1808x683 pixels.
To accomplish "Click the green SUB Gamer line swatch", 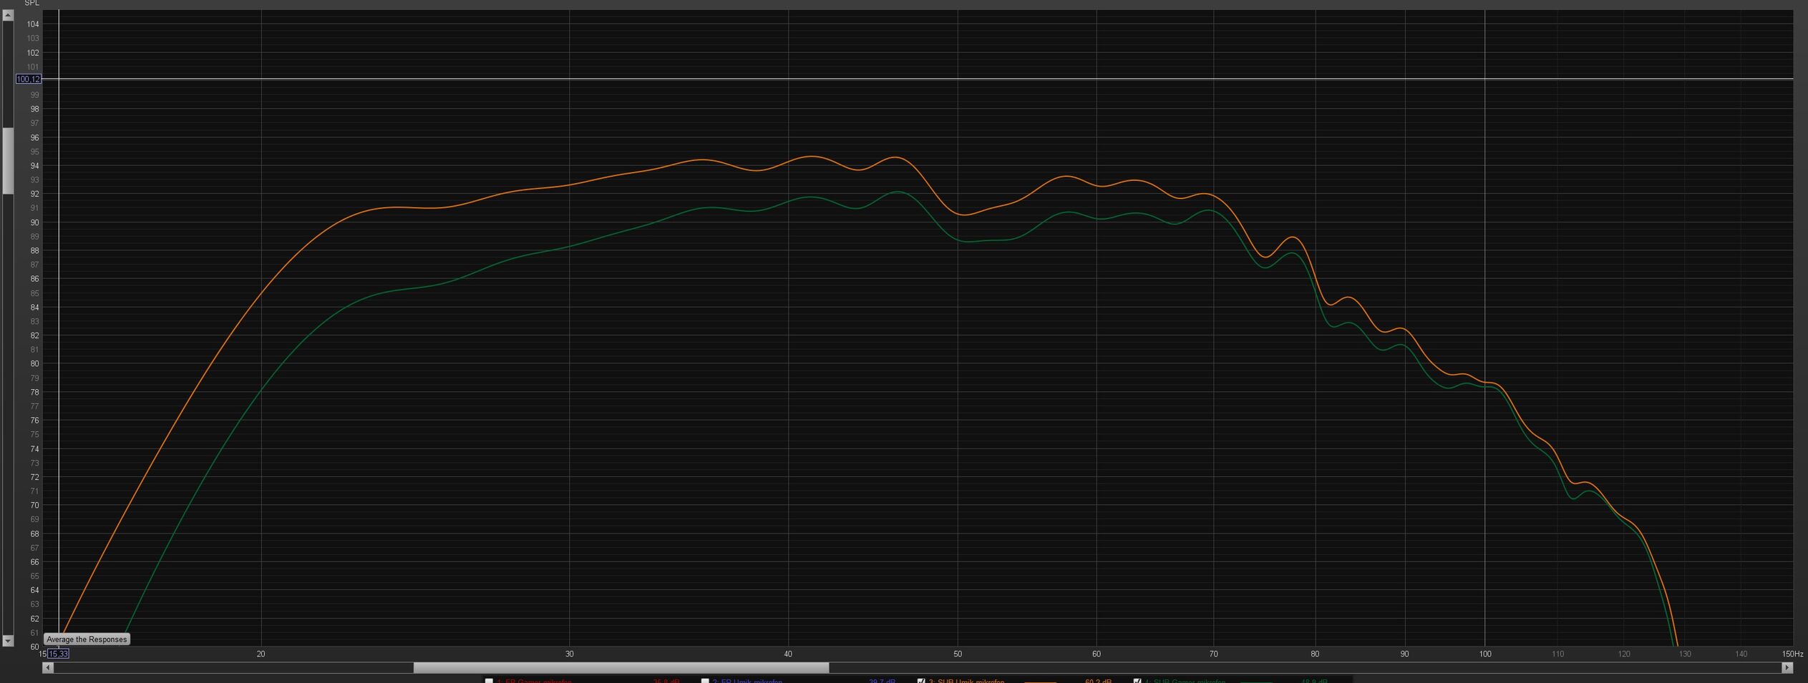I will 1256,682.
